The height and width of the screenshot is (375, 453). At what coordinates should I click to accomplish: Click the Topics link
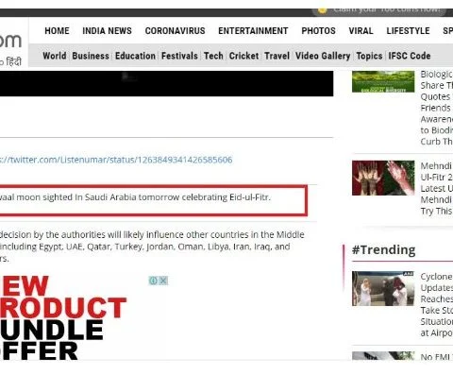point(369,56)
